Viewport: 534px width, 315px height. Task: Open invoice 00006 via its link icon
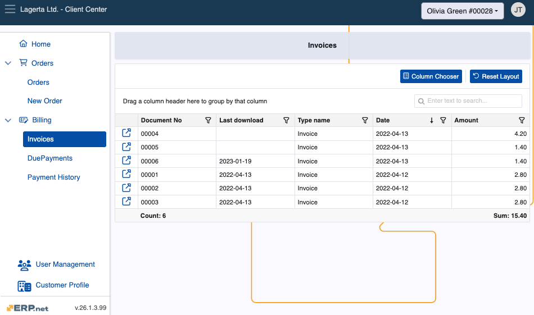point(126,161)
